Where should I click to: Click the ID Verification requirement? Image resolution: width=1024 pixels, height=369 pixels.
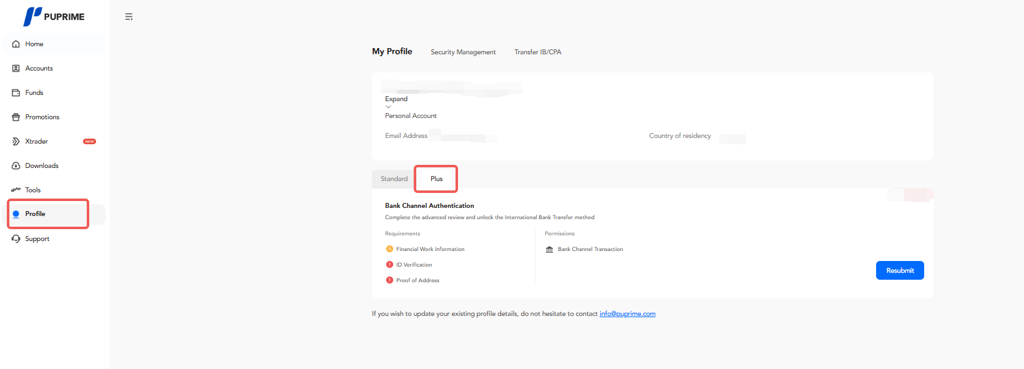pos(414,265)
